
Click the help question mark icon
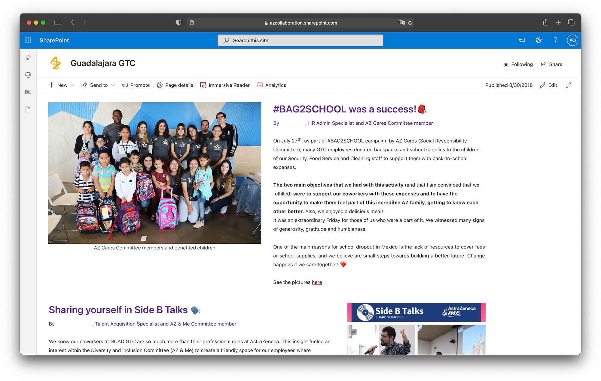coord(555,40)
